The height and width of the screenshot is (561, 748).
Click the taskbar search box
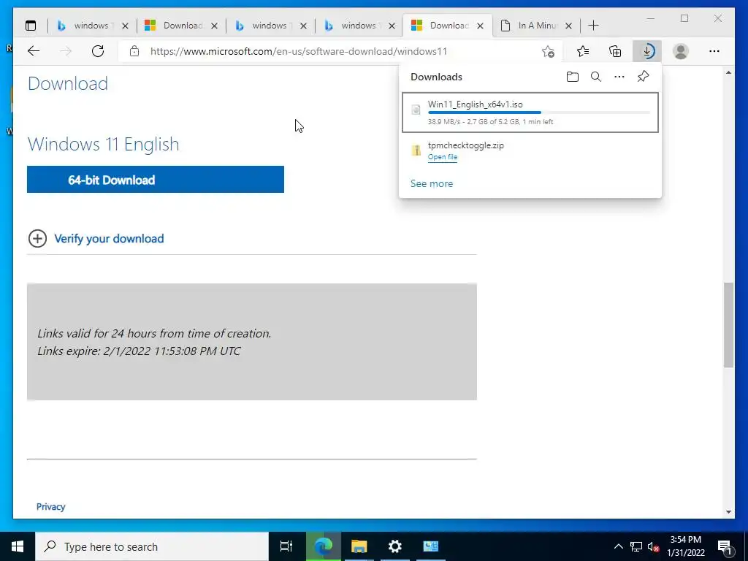[x=152, y=546]
